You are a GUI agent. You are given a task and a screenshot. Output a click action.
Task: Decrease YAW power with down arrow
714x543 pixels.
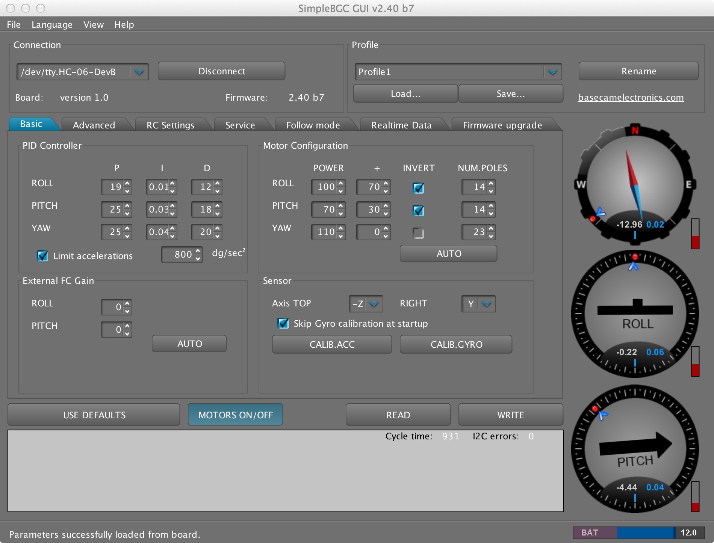coord(340,236)
